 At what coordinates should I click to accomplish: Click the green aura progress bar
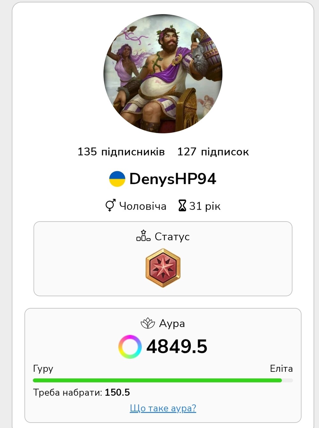(x=163, y=380)
